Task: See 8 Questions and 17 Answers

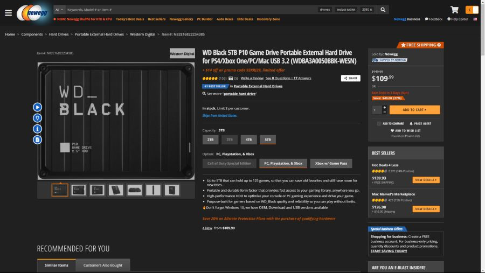Action: pos(288,78)
